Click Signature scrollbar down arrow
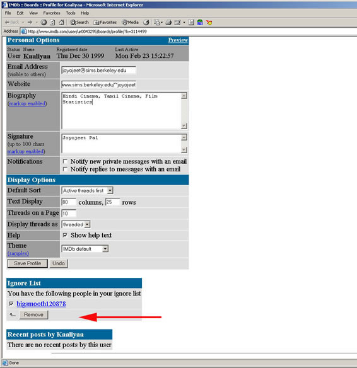This screenshot has width=357, height=368. point(184,150)
